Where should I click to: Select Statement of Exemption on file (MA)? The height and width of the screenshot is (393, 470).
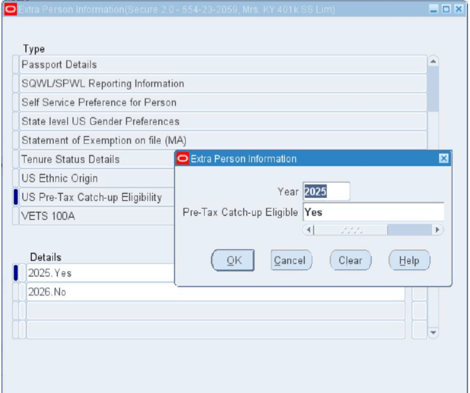[223, 140]
